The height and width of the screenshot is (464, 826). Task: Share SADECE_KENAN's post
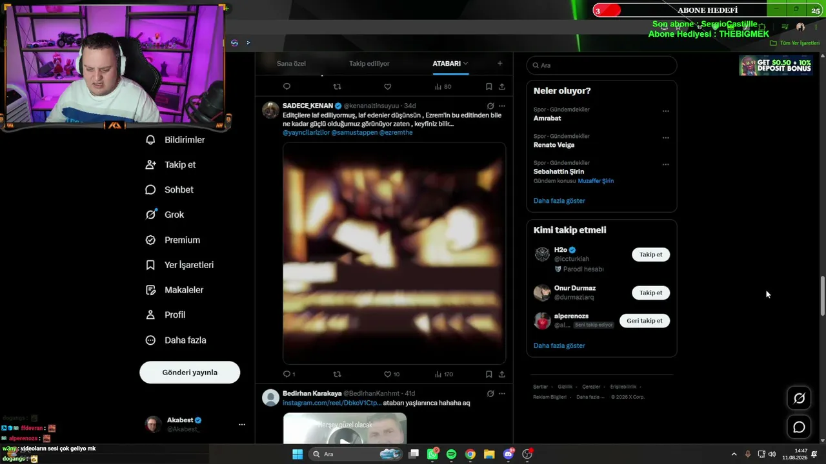click(x=501, y=374)
